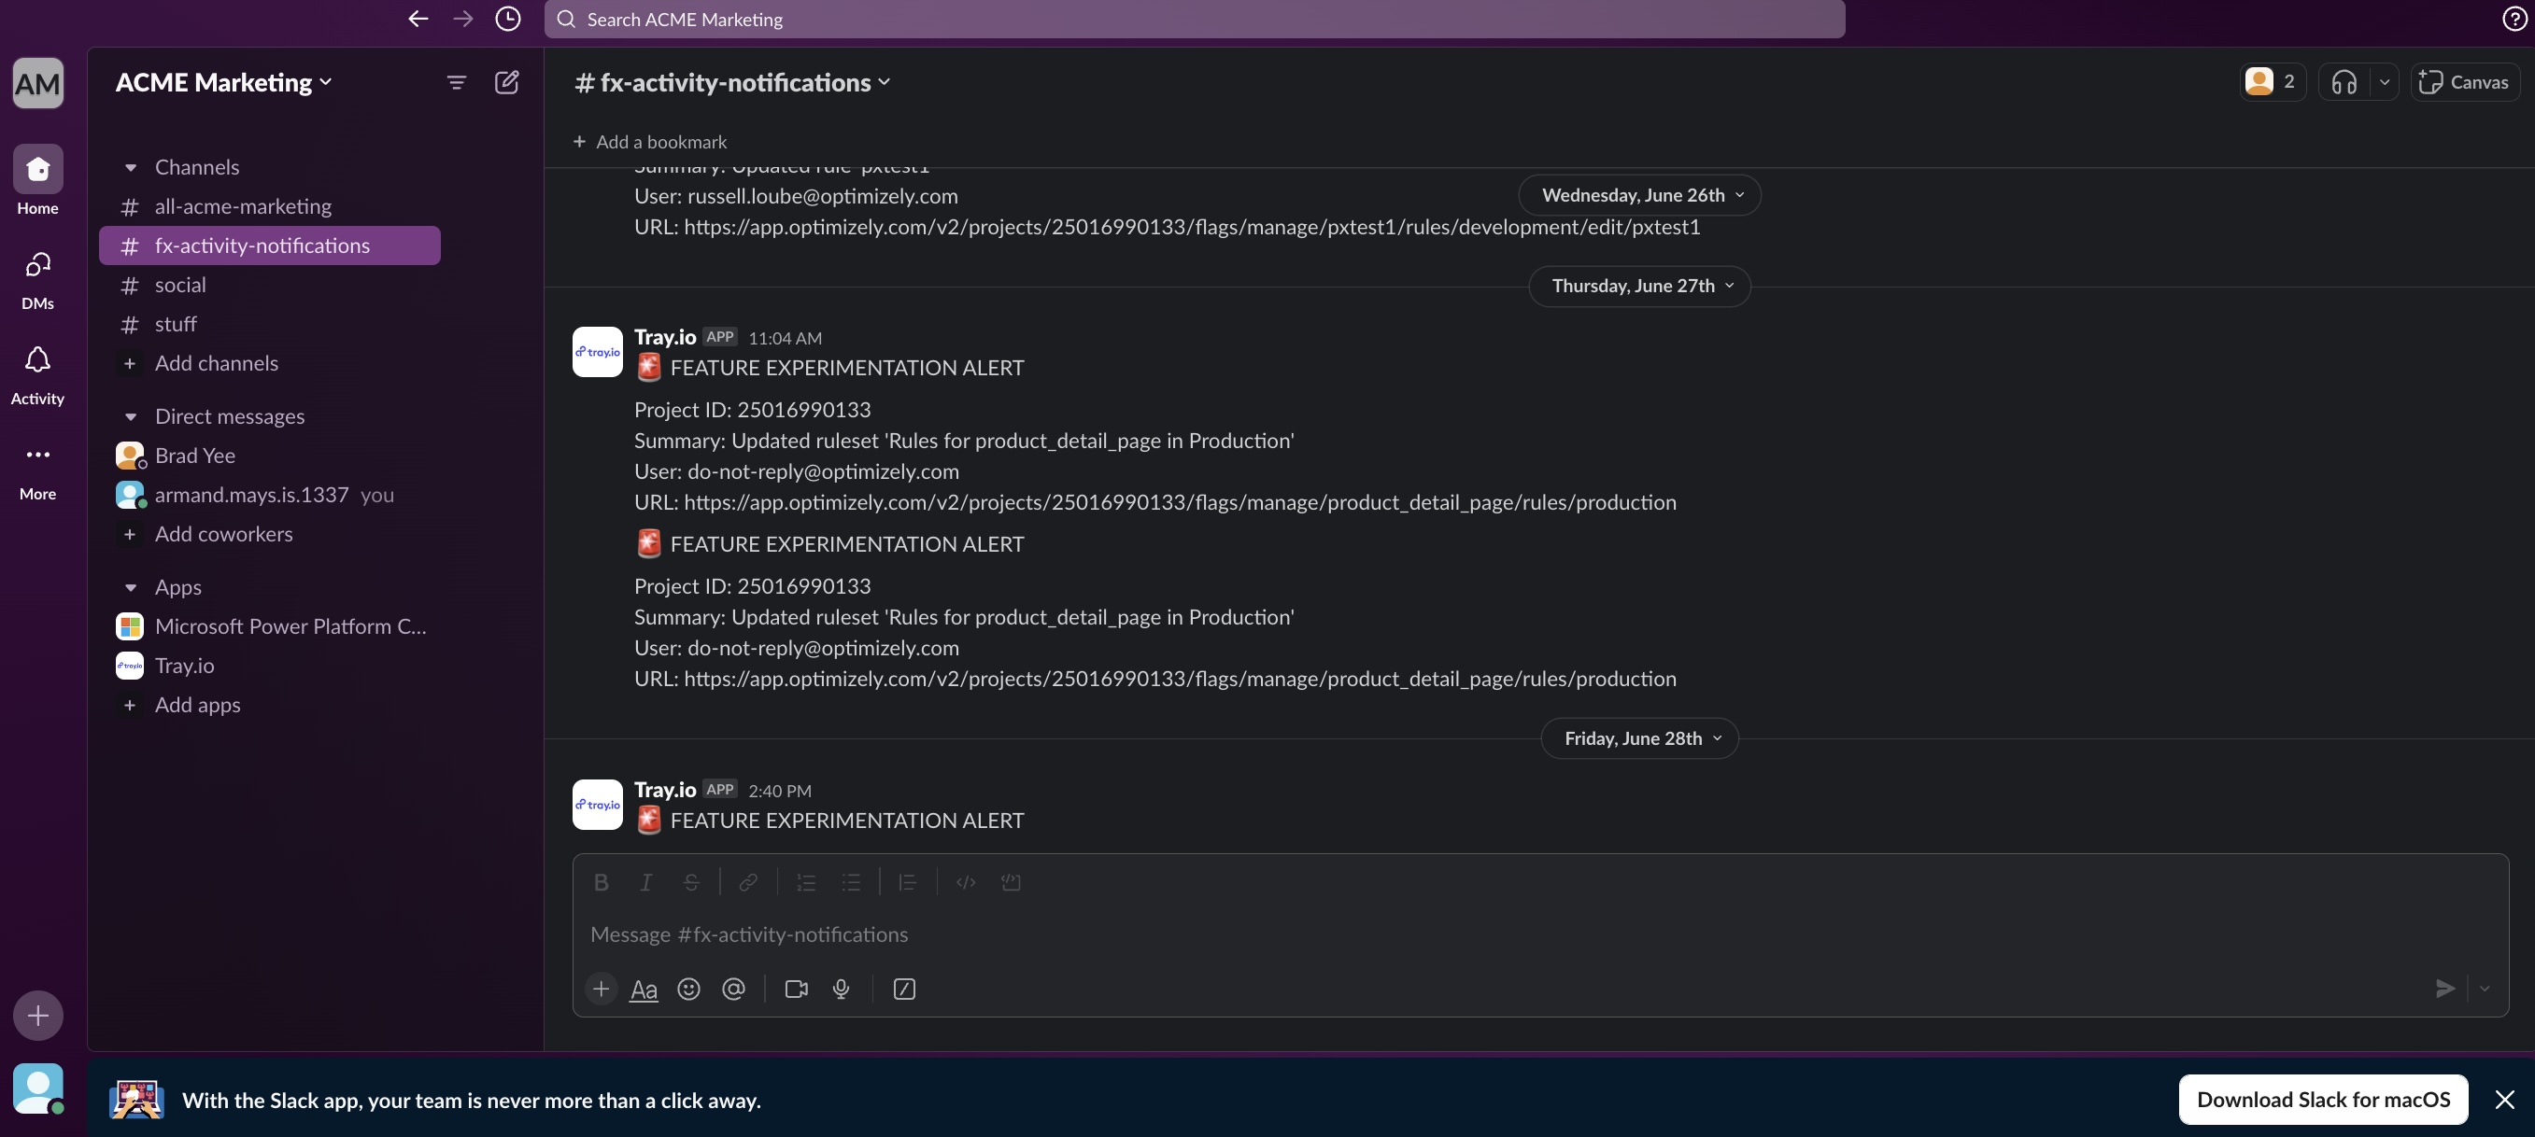Collapse the Direct messages section
Screen dimensions: 2535x1137
(130, 416)
